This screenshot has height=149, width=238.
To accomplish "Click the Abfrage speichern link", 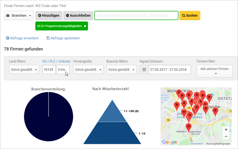I will point(63,38).
